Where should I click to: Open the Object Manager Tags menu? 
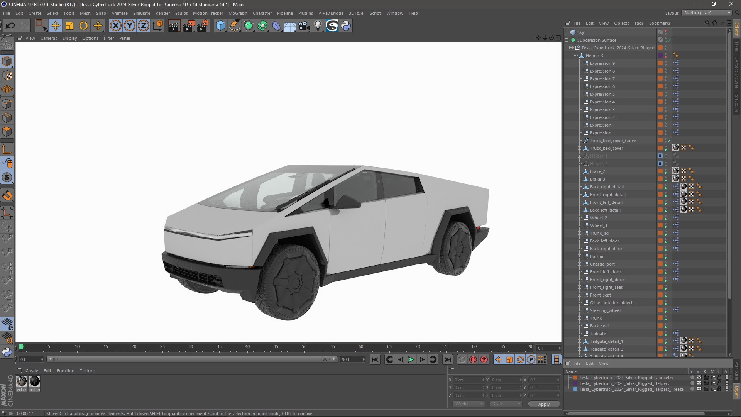pos(639,23)
